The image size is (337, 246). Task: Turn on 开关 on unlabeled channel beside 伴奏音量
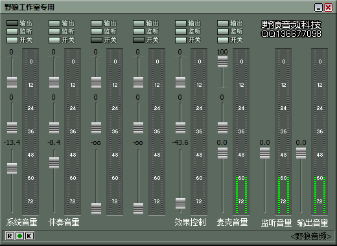(x=97, y=40)
